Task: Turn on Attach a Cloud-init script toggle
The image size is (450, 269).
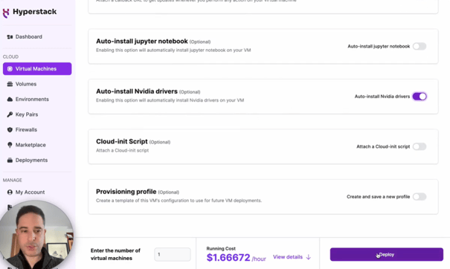Action: (x=420, y=146)
